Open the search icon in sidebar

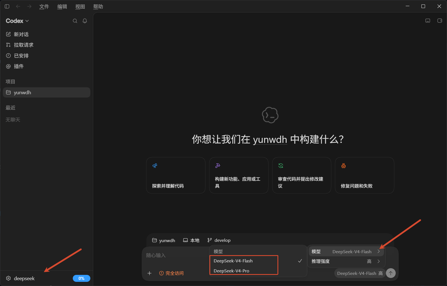tap(75, 21)
